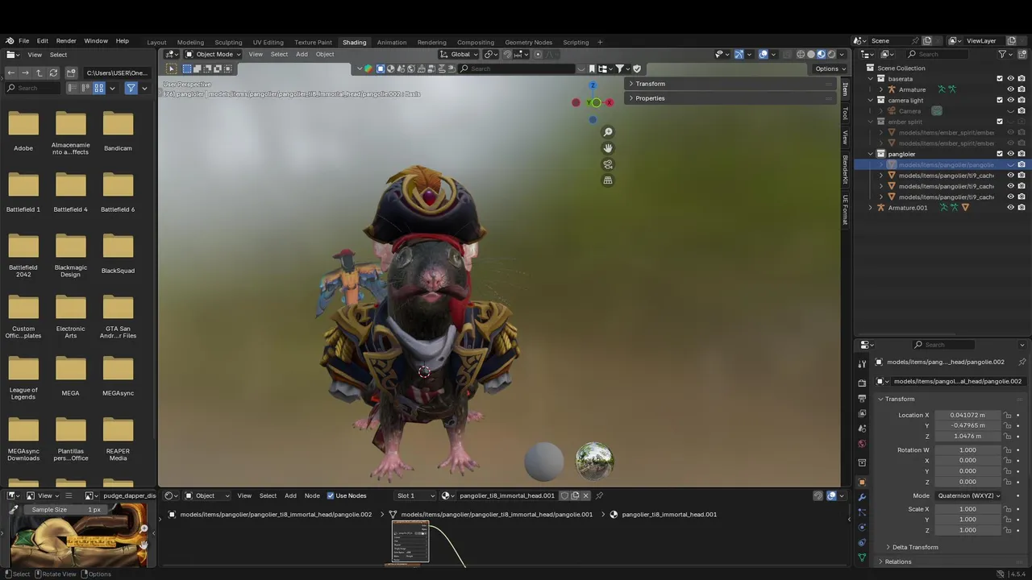The height and width of the screenshot is (580, 1032).
Task: Uncheck pangloier collection checkbox
Action: click(x=1000, y=154)
